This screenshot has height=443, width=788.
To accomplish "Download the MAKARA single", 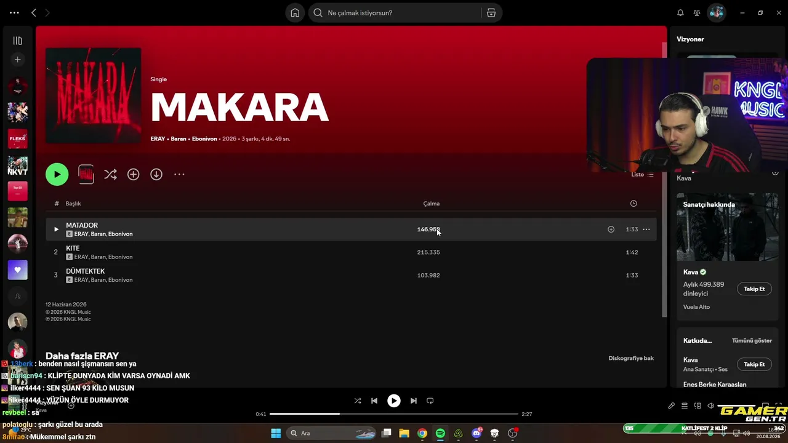I will [156, 175].
